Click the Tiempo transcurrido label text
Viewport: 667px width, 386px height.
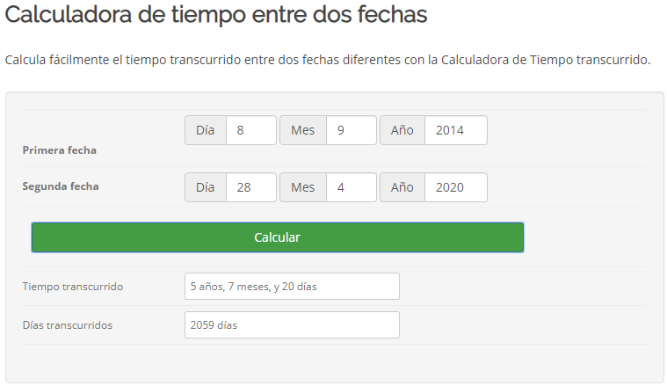coord(72,287)
